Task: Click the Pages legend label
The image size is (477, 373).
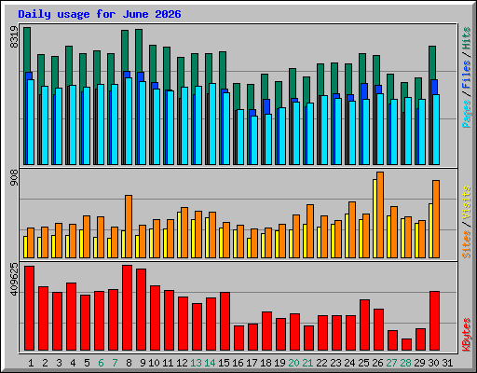Action: [x=467, y=114]
